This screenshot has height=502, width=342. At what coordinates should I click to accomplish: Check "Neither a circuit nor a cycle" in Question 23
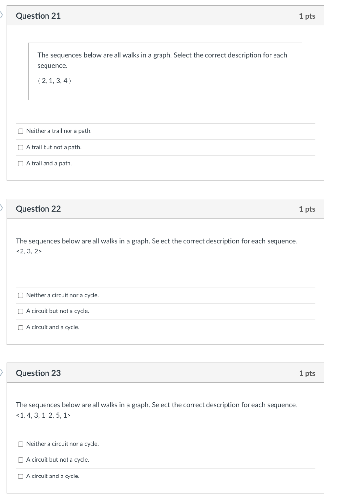tap(20, 443)
